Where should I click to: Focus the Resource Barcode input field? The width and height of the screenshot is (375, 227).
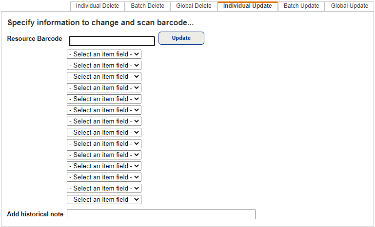coord(112,41)
